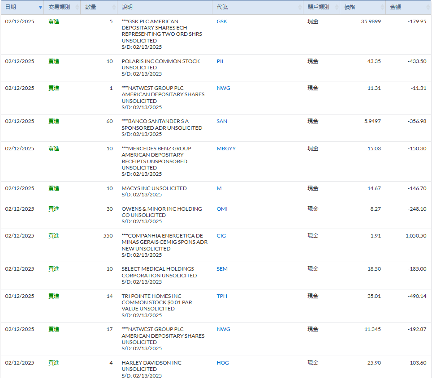432x378 pixels.
Task: Click the HARLEY DAVIDSON INC description
Action: [151, 363]
